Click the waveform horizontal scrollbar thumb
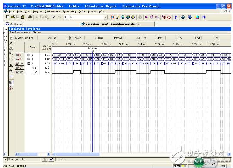This screenshot has height=168, width=233. (77, 154)
